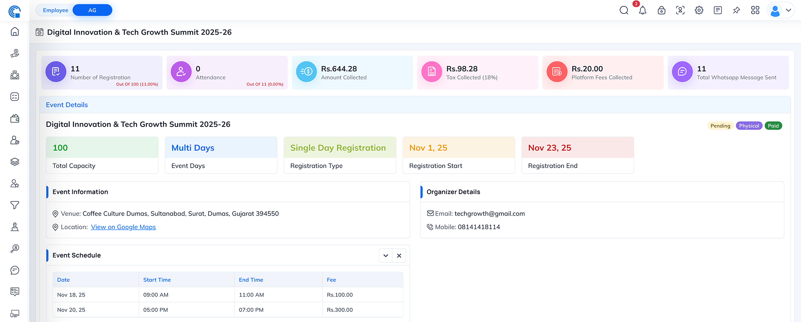
Task: Click the pin icon in top bar
Action: 736,10
